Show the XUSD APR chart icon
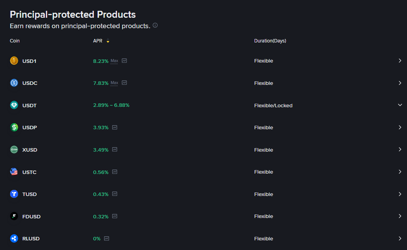The image size is (407, 250). point(115,150)
